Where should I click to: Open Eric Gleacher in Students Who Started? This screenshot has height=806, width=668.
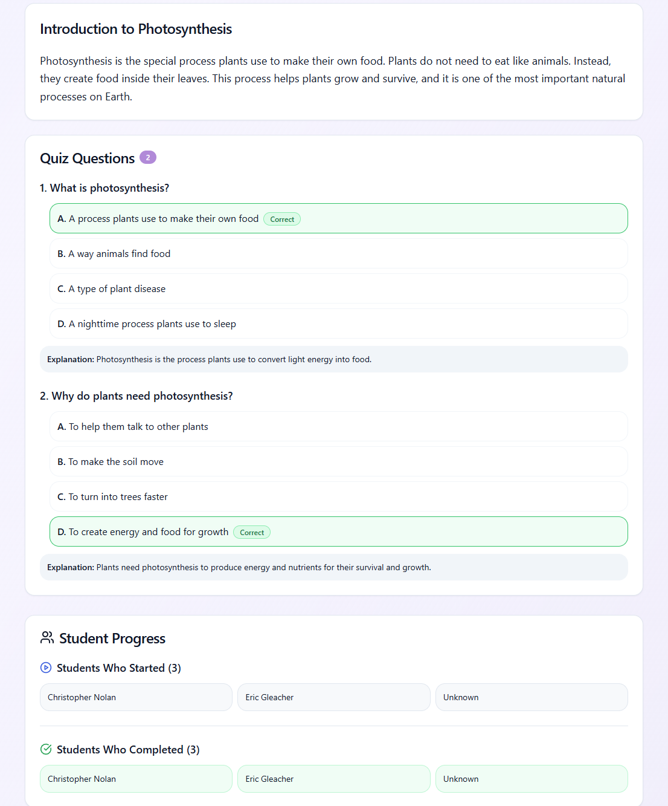point(333,697)
